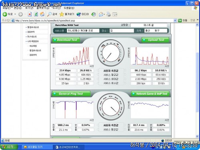Click the Back (뒤로) toolbar button
200x150 pixels.
click(x=8, y=14)
